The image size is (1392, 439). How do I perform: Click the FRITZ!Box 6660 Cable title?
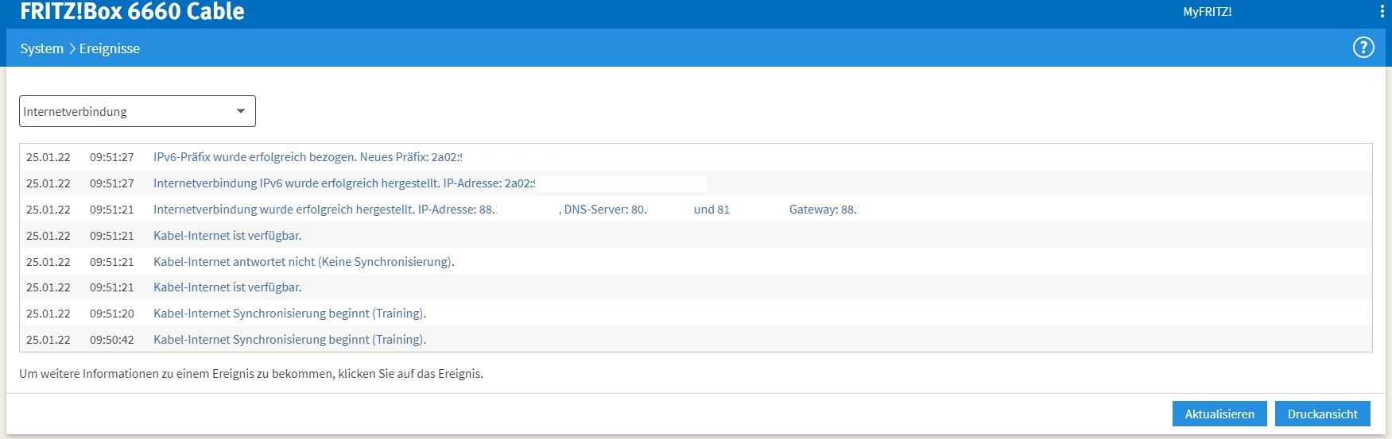(132, 11)
